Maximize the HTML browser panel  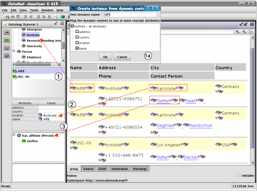[245, 24]
